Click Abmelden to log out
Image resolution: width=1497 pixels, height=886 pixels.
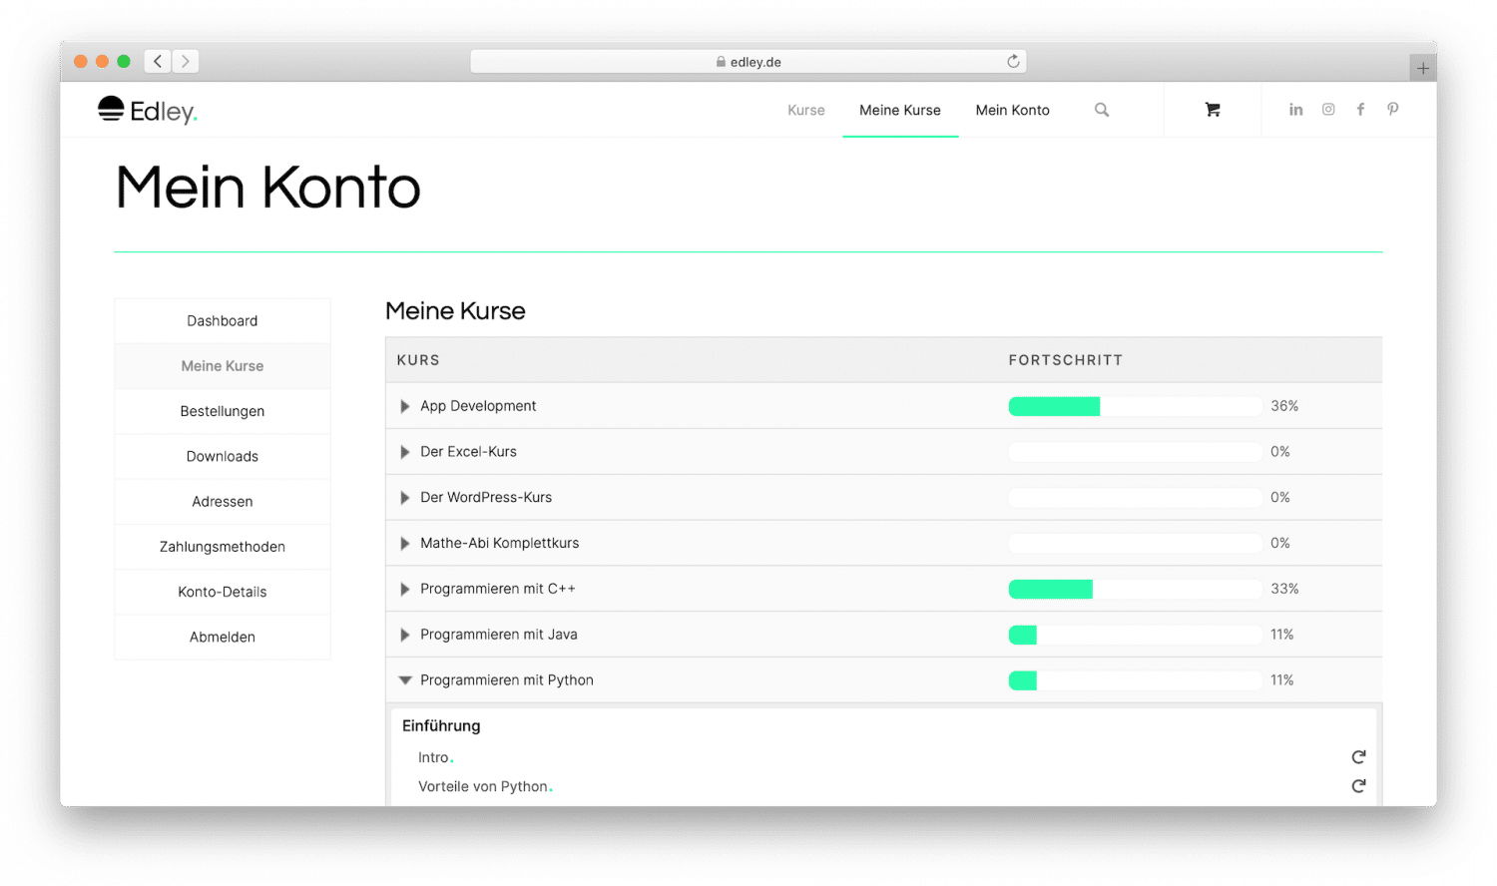pos(223,637)
